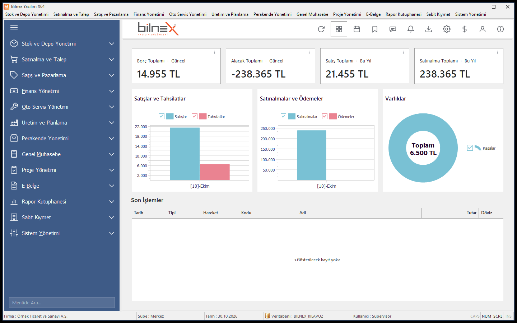The height and width of the screenshot is (323, 517).
Task: Click the Hareket column header
Action: click(220, 213)
